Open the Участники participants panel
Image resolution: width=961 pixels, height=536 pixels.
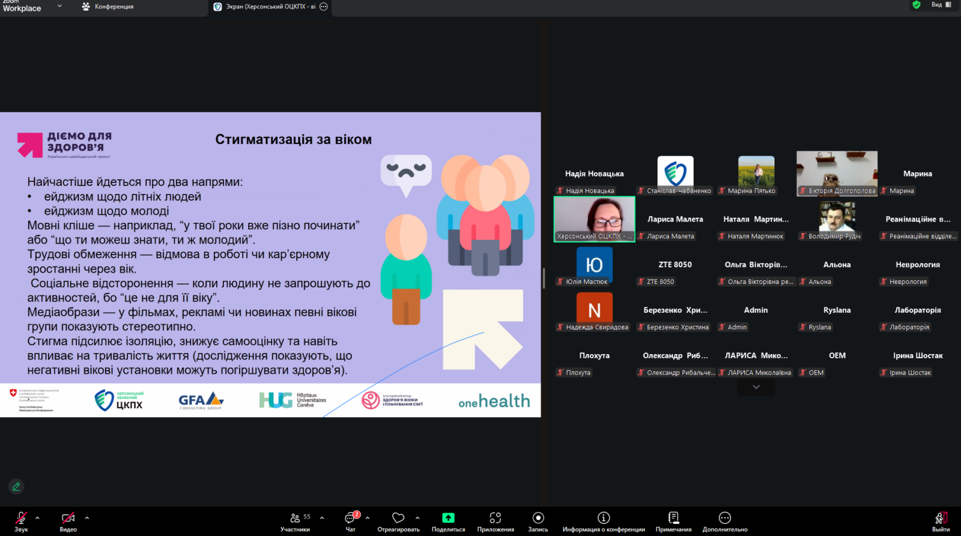pos(295,520)
